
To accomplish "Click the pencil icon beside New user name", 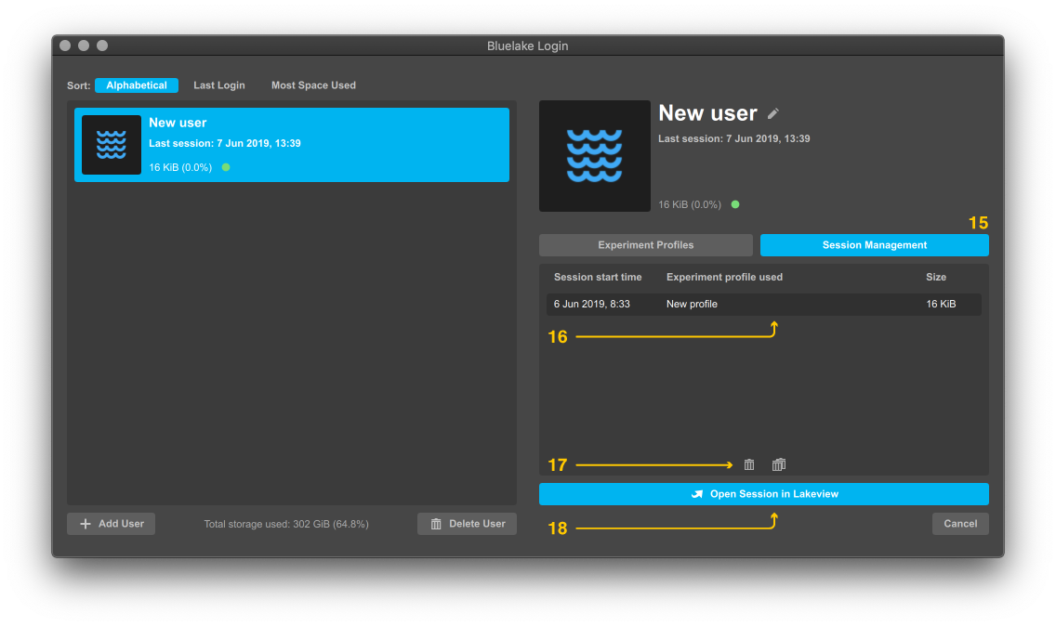I will pos(772,114).
